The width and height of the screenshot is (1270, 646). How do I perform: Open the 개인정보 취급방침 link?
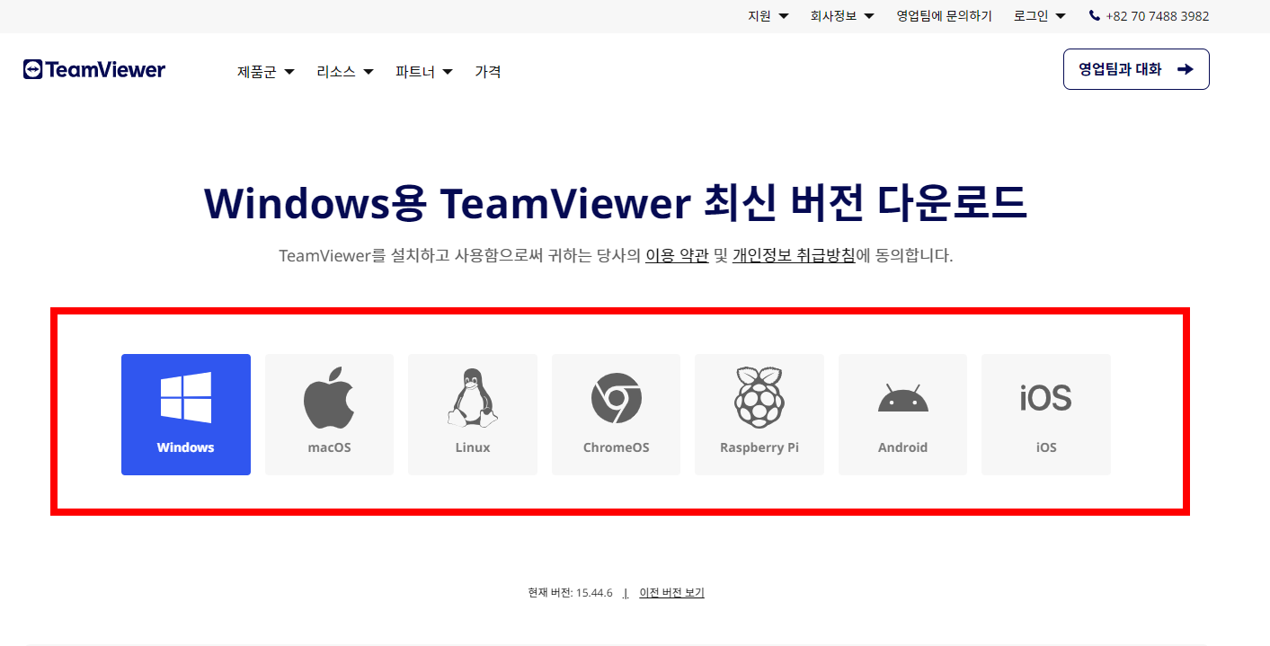pos(794,255)
